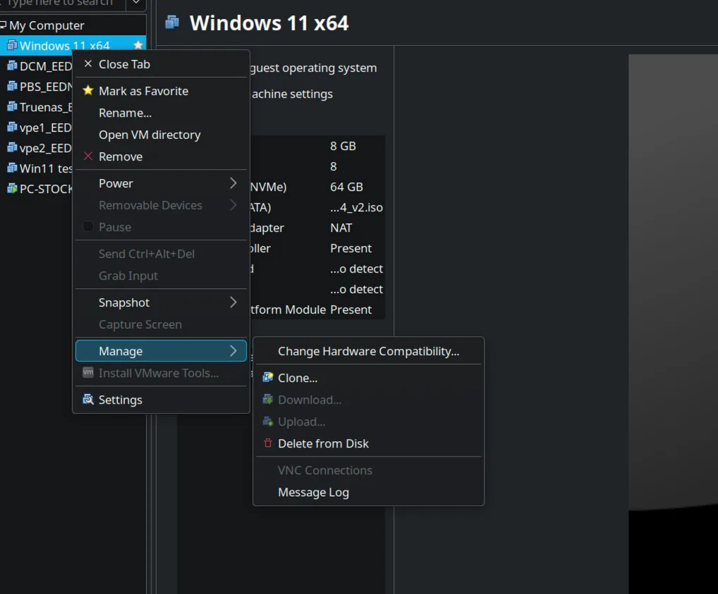
Task: Open the search box dropdown arrow
Action: [136, 3]
